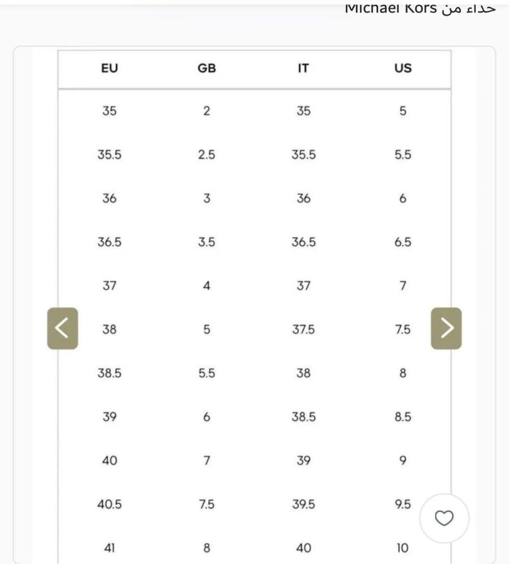The height and width of the screenshot is (564, 509).
Task: Select the IT column header
Action: tap(303, 68)
